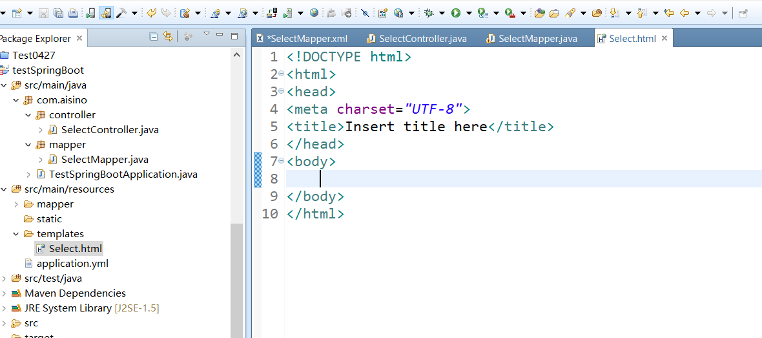Viewport: 762px width, 338px height.
Task: Open dropdown next to Back arrow
Action: (x=697, y=13)
